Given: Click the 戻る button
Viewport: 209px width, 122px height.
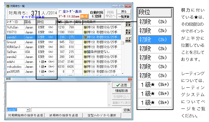Looking at the screenshot, I should pos(124,12).
